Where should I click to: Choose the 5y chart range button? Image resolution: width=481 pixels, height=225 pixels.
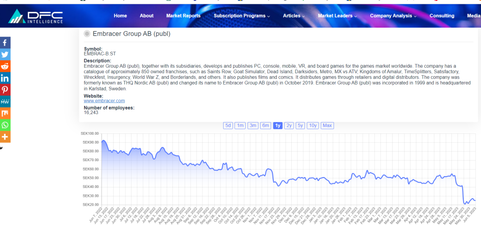pos(300,125)
